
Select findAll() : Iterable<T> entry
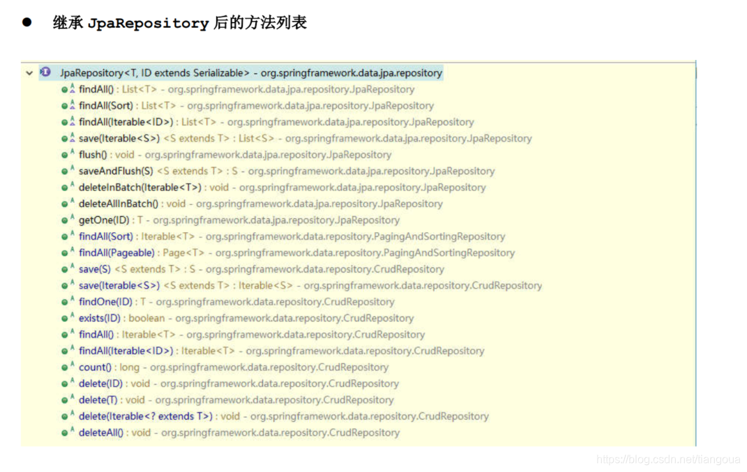point(252,335)
